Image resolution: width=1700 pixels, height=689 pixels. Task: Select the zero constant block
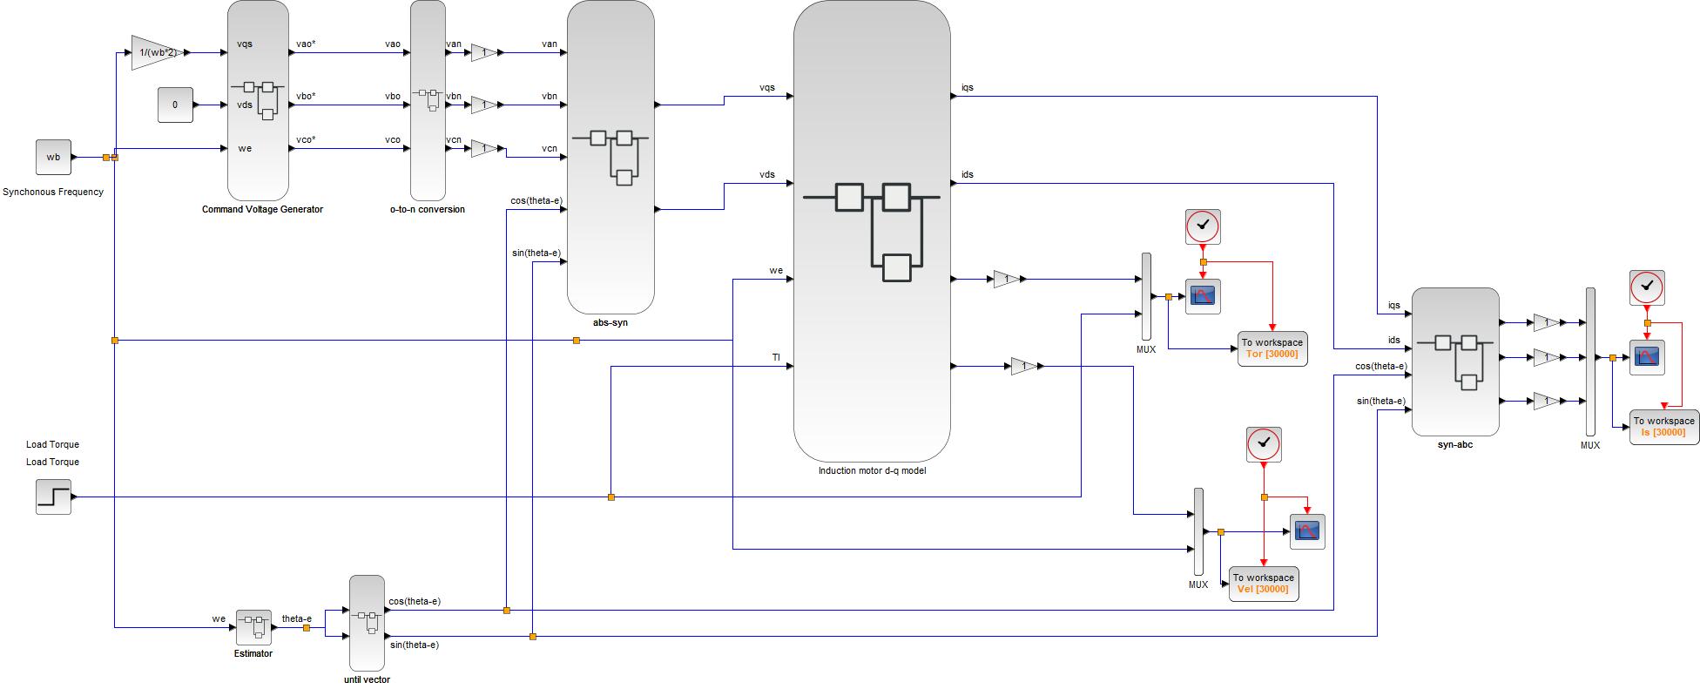pos(175,105)
